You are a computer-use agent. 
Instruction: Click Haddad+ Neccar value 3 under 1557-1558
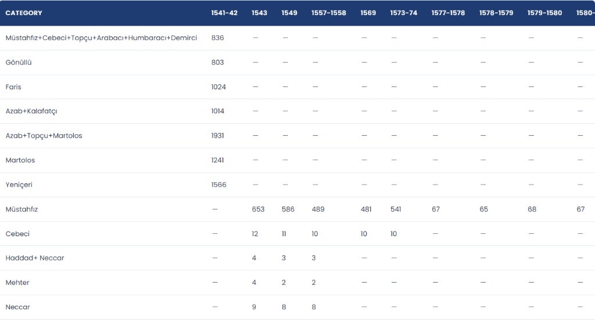[314, 258]
